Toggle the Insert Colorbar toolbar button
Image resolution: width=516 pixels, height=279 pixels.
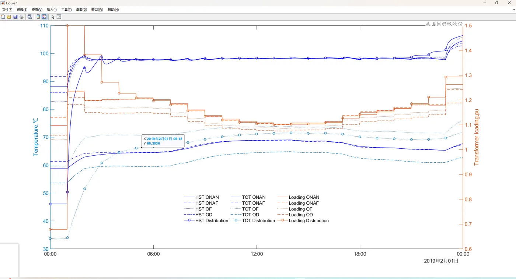pyautogui.click(x=38, y=17)
